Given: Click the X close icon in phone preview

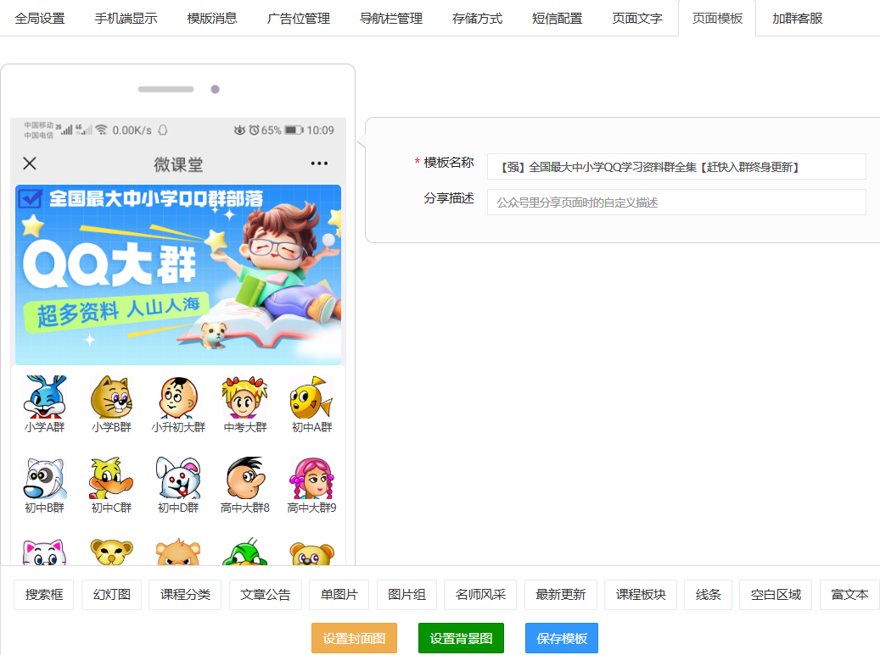Looking at the screenshot, I should [30, 164].
